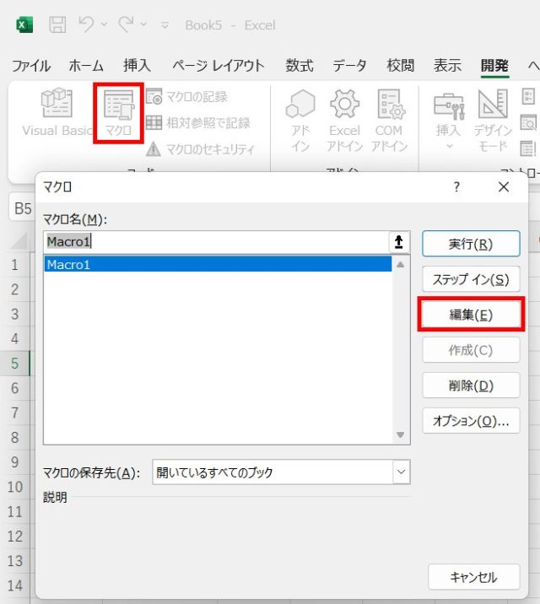
Task: Click the マクロ名 name input field
Action: [215, 242]
